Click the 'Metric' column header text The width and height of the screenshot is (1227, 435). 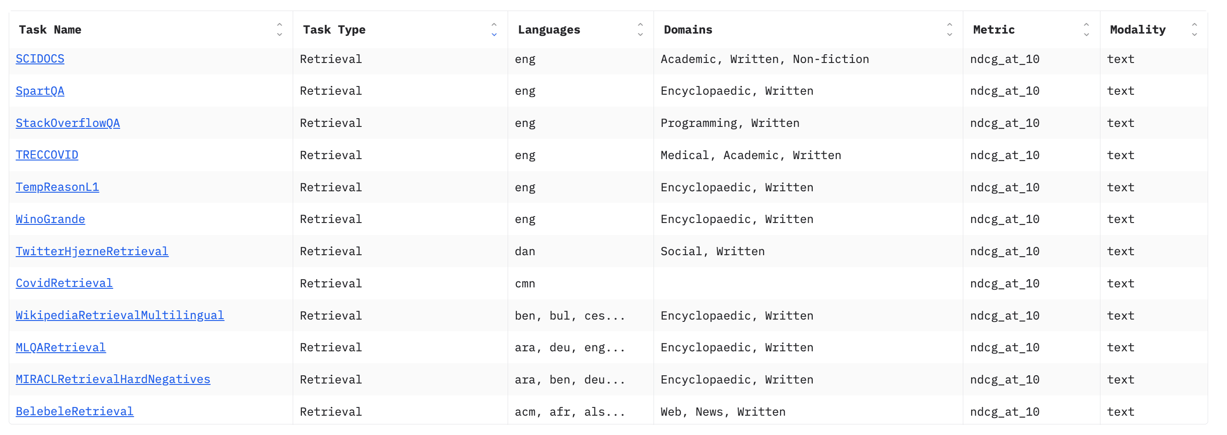point(994,29)
